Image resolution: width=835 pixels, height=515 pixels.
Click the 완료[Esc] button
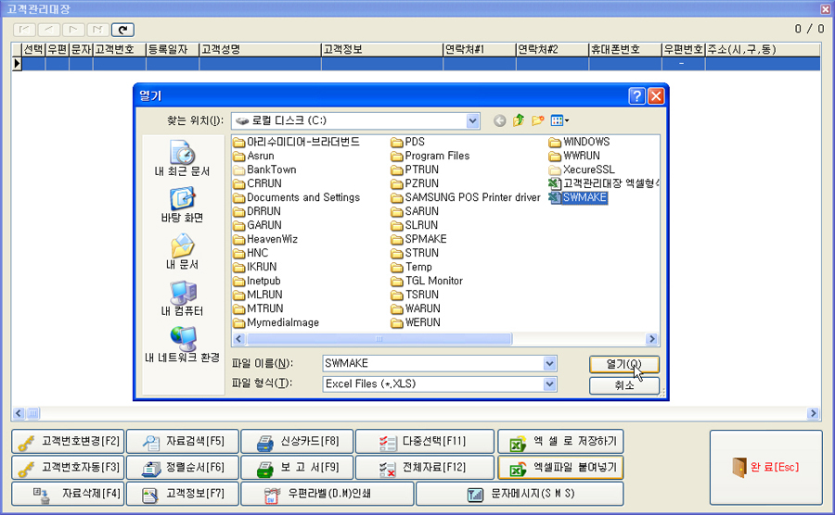[x=766, y=467]
